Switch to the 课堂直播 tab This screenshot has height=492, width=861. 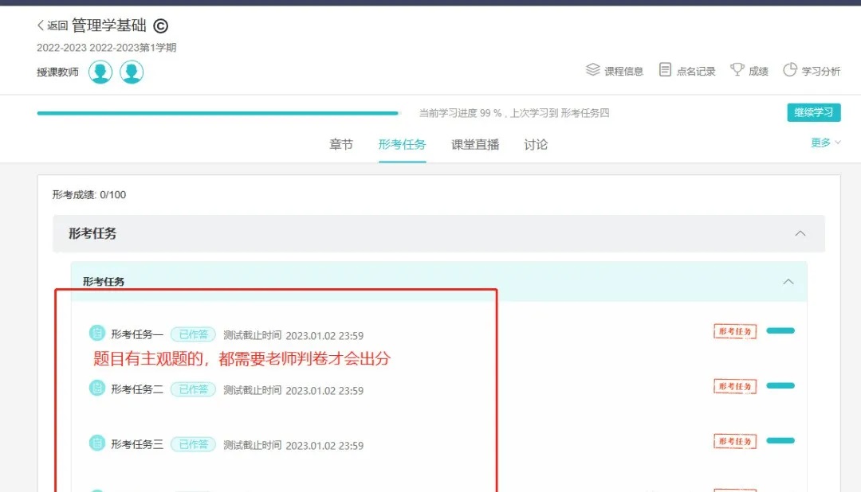[x=475, y=145]
